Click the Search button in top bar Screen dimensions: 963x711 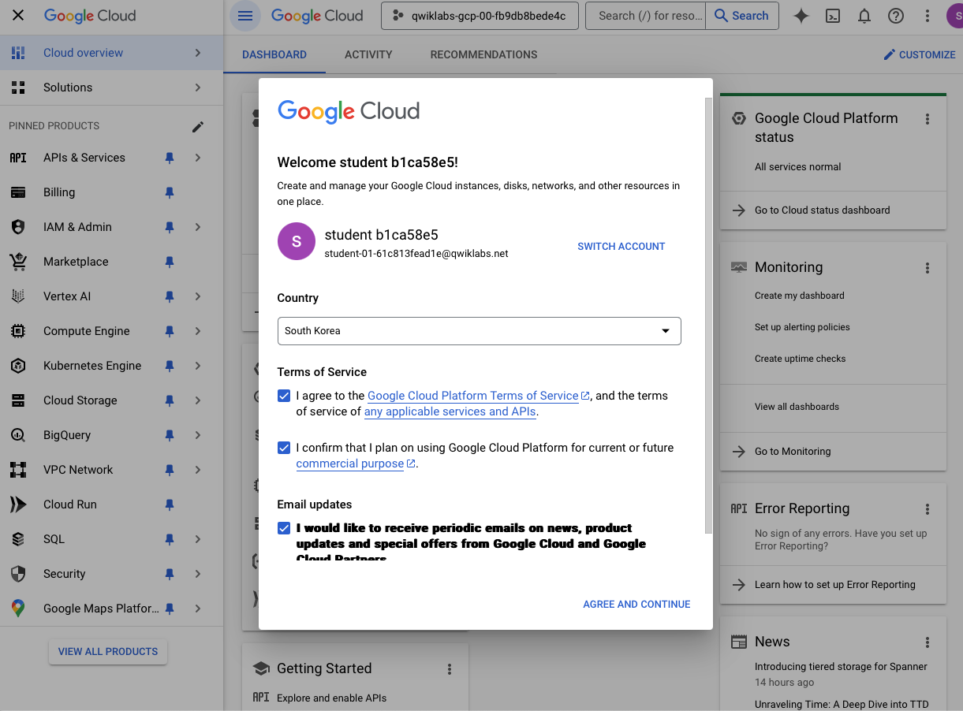pyautogui.click(x=742, y=16)
